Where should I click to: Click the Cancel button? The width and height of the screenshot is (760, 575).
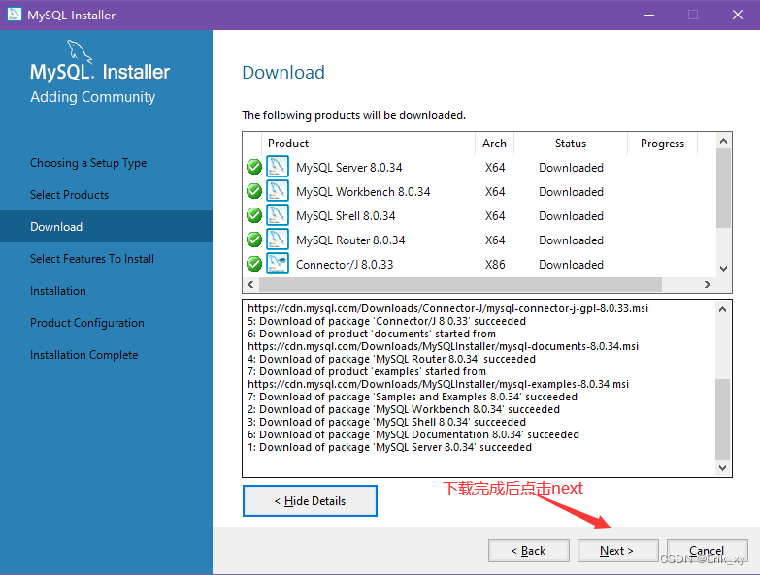pyautogui.click(x=708, y=551)
